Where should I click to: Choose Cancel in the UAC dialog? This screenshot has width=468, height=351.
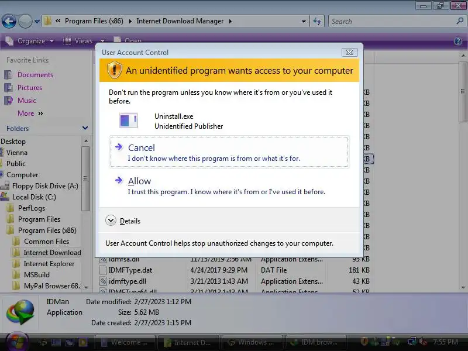click(229, 152)
